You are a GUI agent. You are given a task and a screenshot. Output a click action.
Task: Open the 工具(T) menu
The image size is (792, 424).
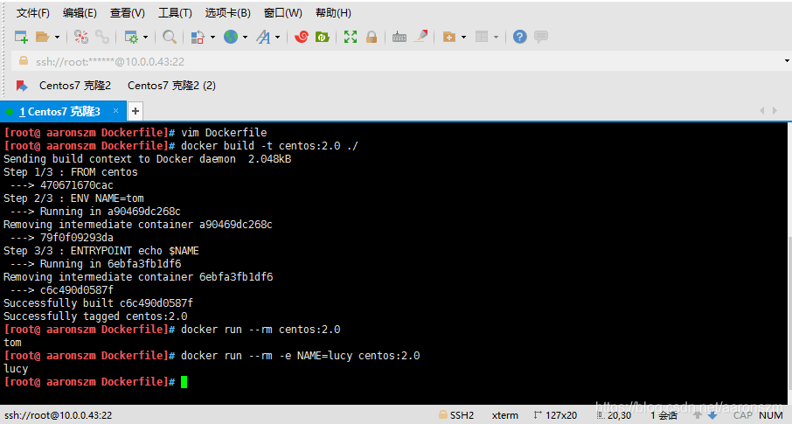175,13
